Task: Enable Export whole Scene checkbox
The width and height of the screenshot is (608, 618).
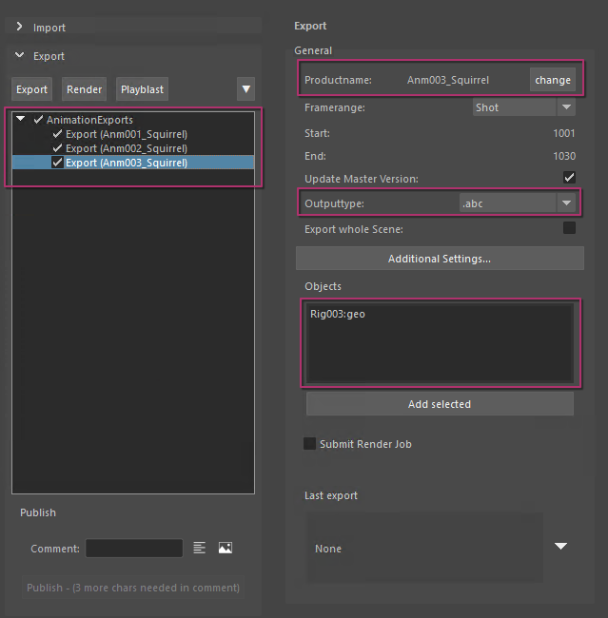Action: click(x=569, y=228)
